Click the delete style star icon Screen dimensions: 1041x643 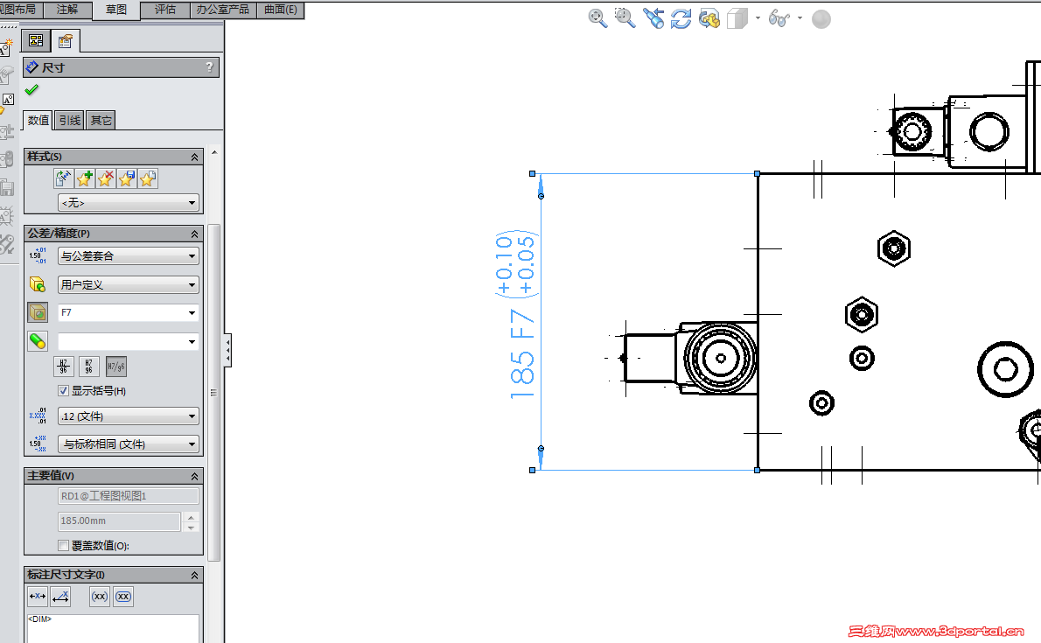[x=106, y=178]
